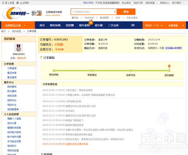Click the 发往顾客 location pin marker
This screenshot has height=155, width=188.
[x=169, y=66]
